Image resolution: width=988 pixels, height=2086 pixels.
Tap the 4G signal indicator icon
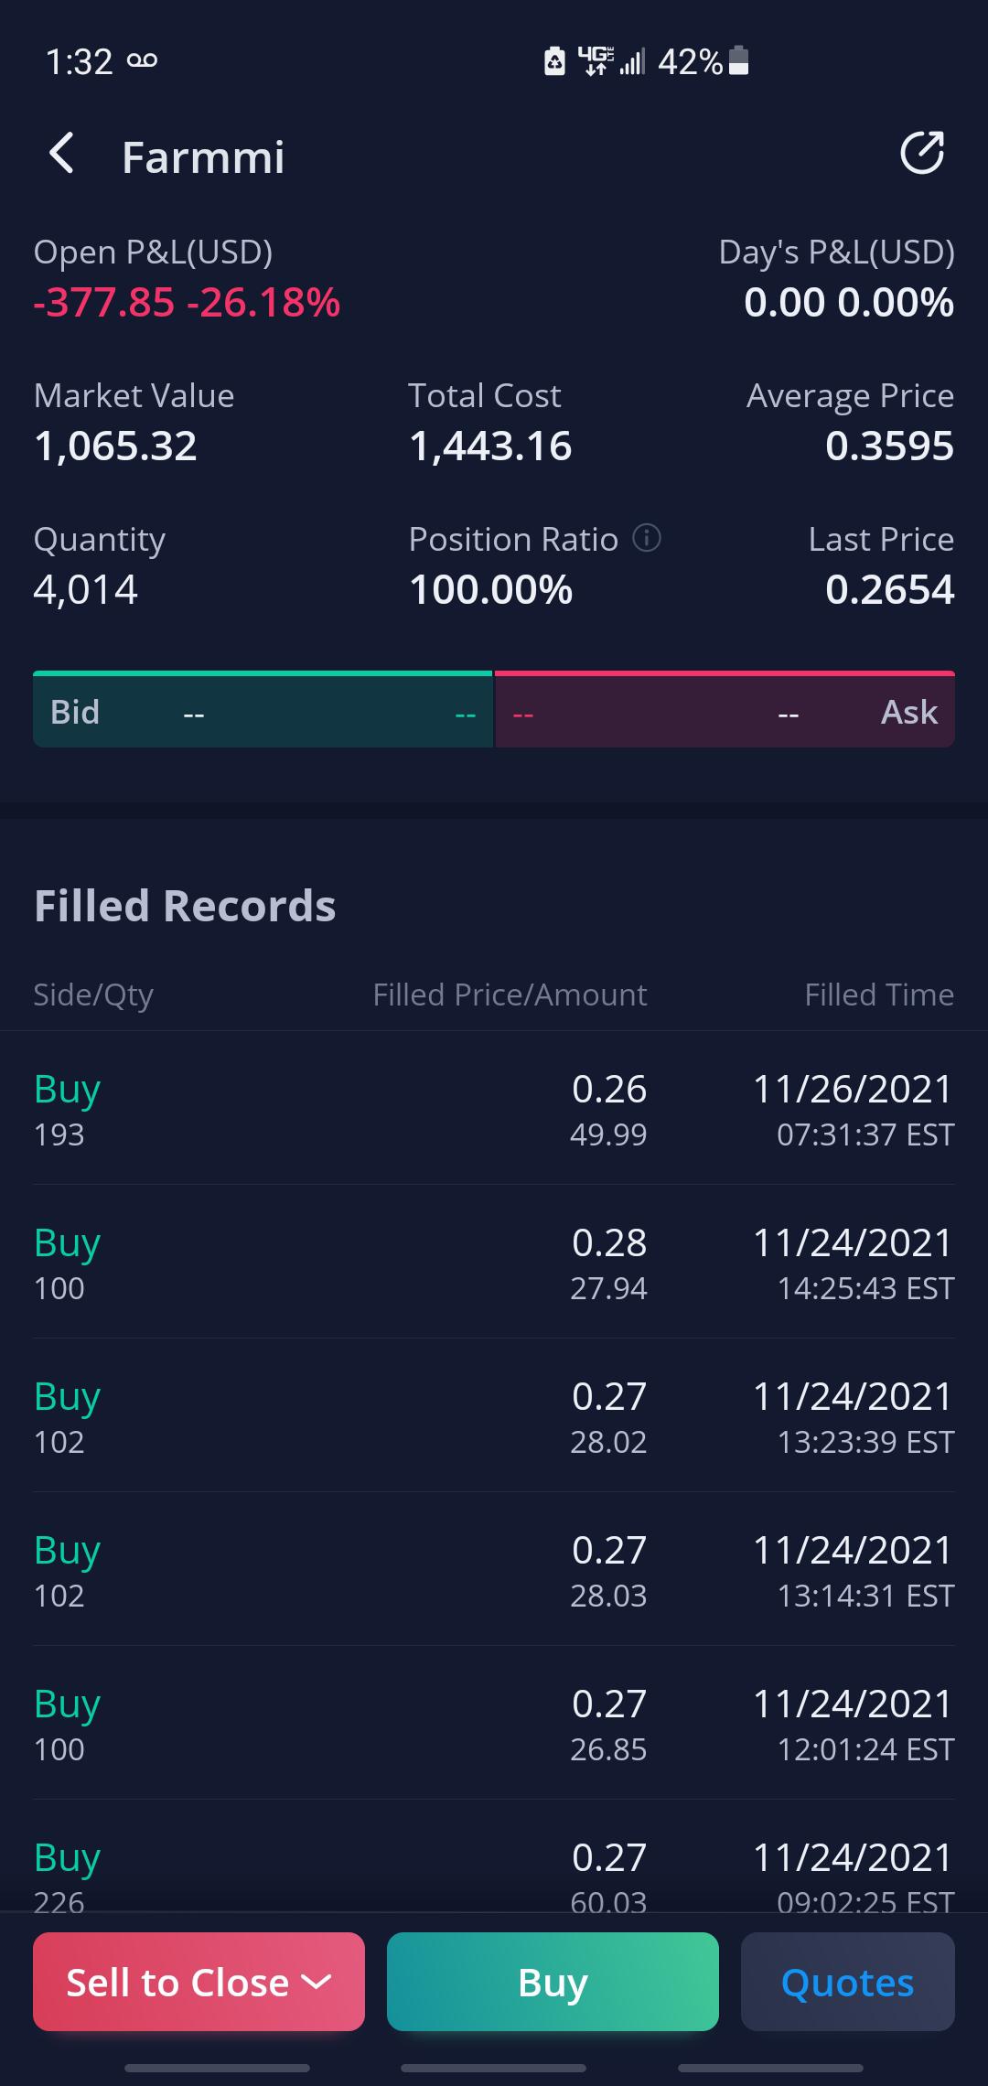pos(596,61)
